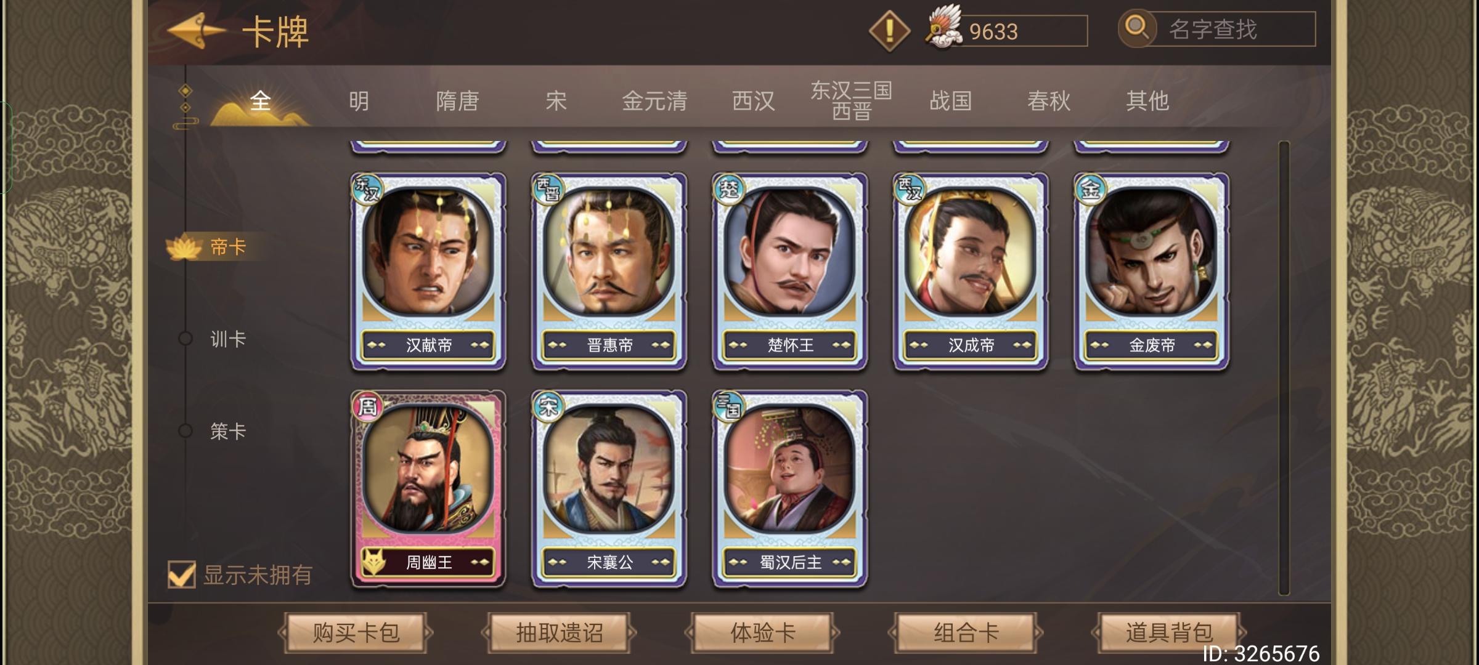This screenshot has width=1479, height=665.
Task: Click the golden back arrow icon
Action: (x=196, y=31)
